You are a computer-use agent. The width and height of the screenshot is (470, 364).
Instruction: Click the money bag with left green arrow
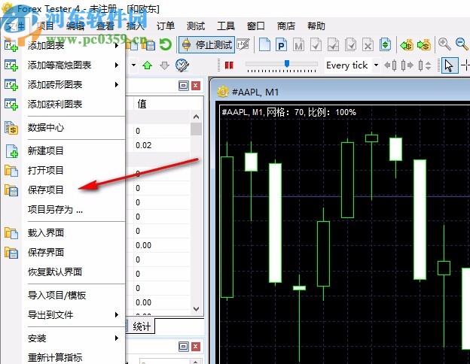tap(407, 45)
